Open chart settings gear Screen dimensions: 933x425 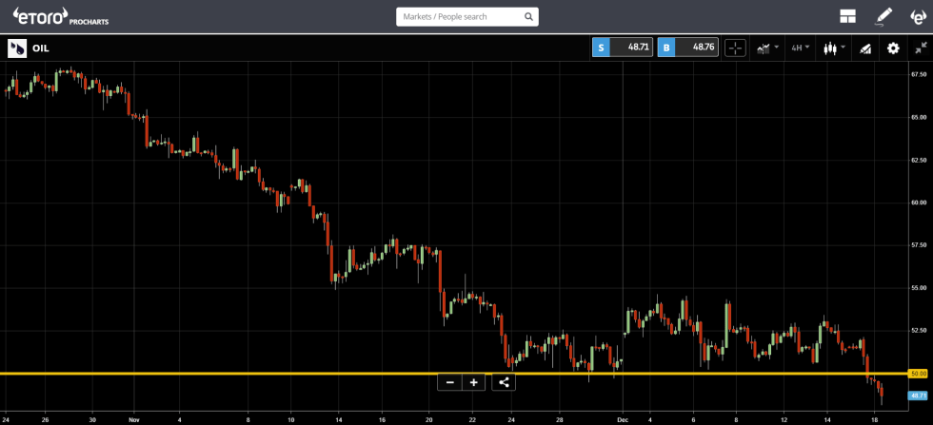[x=893, y=48]
